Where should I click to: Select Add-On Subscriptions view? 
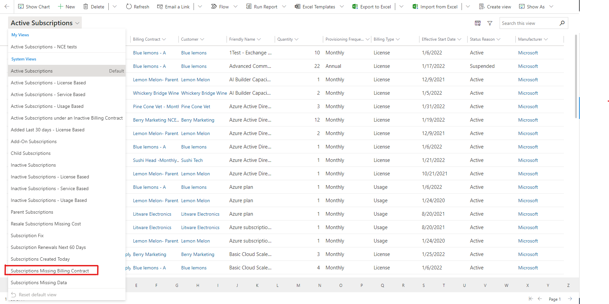tap(67, 141)
